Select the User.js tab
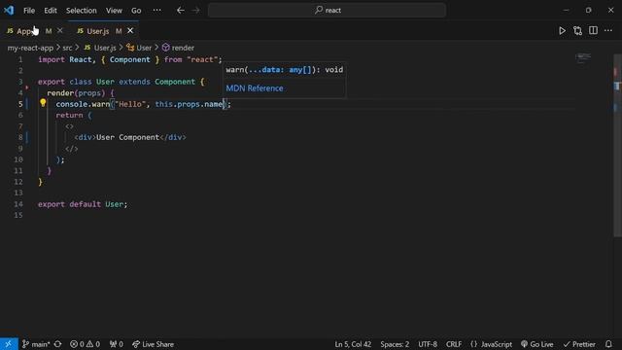This screenshot has height=350, width=622. (x=97, y=31)
